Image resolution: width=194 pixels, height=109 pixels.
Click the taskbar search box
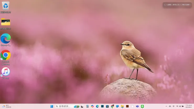[67, 106]
